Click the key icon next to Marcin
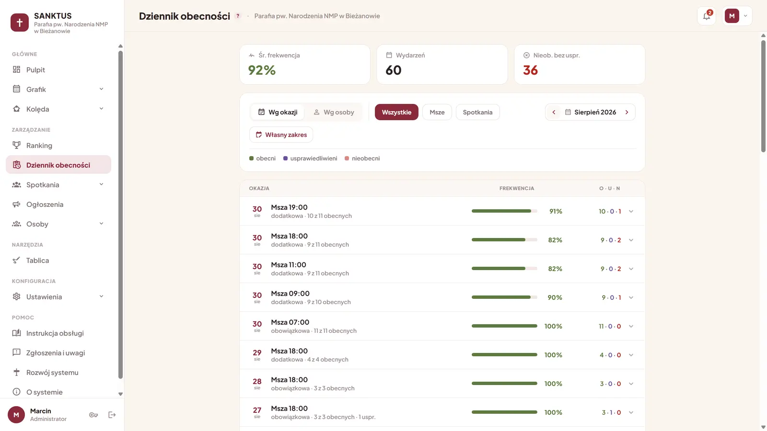The height and width of the screenshot is (431, 767). click(x=93, y=415)
